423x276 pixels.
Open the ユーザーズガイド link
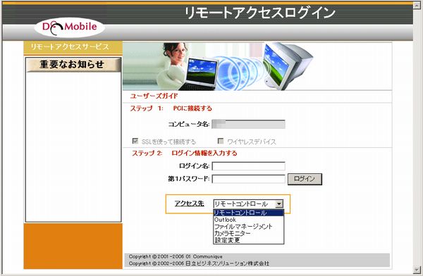(154, 96)
